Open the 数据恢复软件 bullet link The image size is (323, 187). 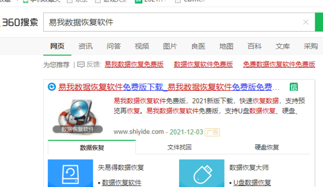[122, 182]
